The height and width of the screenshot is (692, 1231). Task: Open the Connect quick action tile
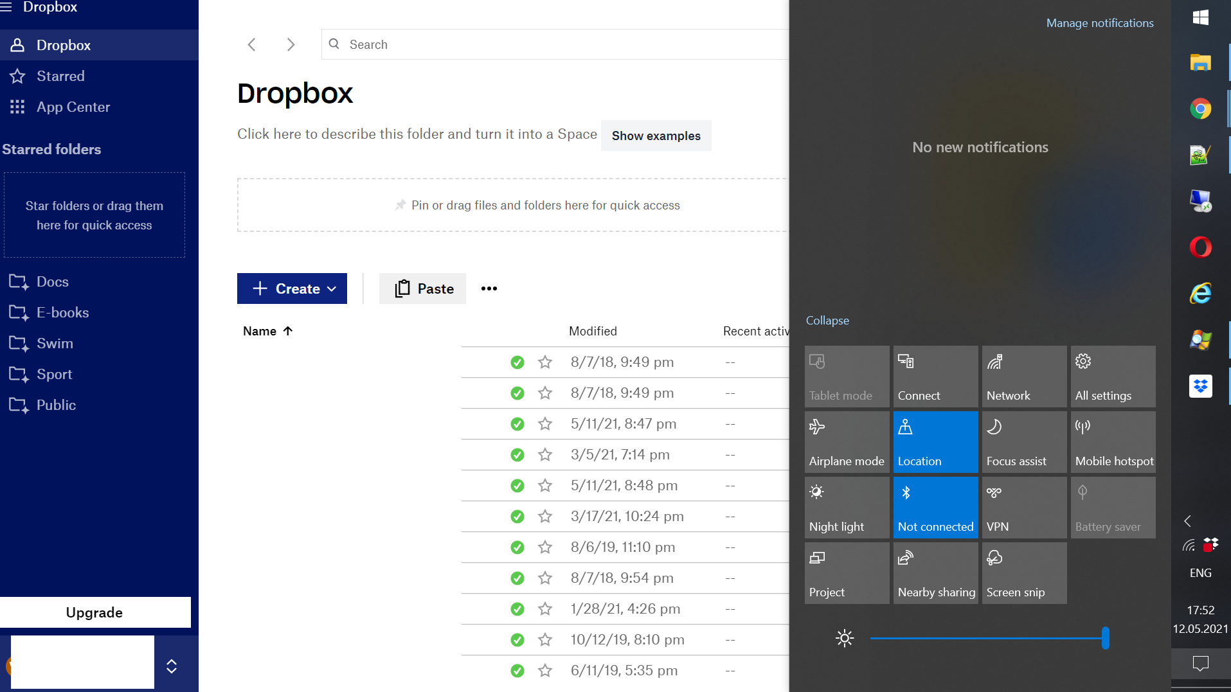pyautogui.click(x=935, y=377)
